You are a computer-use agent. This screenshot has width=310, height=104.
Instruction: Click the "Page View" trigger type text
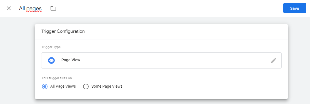point(71,60)
